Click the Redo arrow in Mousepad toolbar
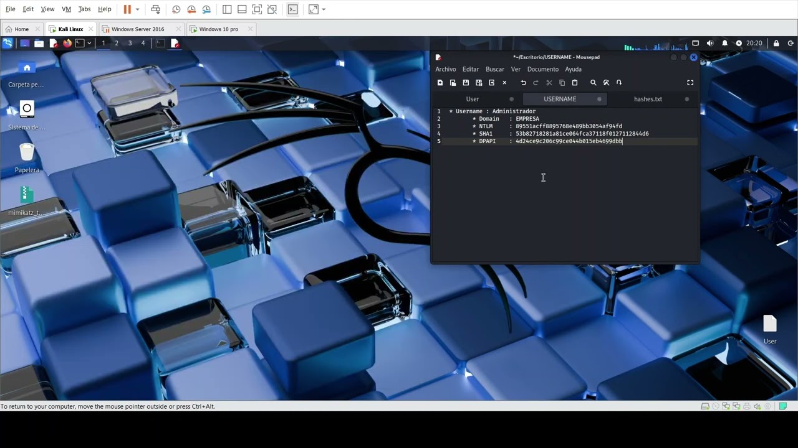The image size is (798, 448). [536, 83]
